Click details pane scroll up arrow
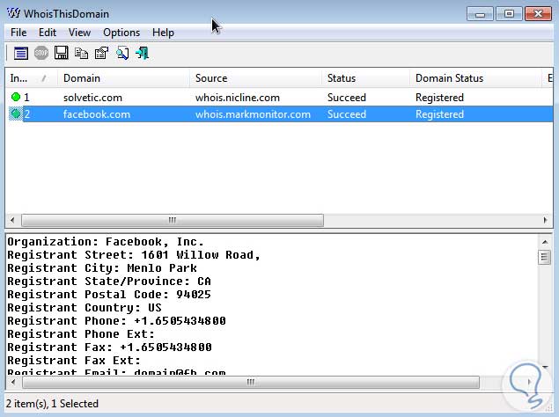 click(x=545, y=242)
